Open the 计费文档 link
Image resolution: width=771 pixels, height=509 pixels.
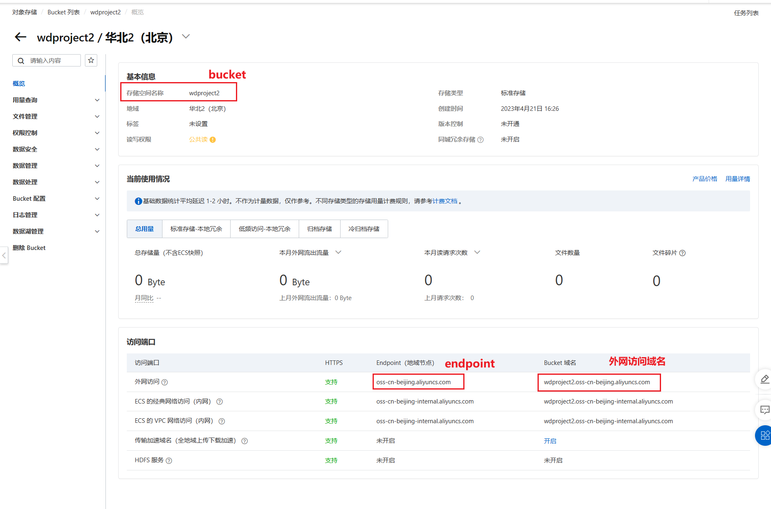pos(445,201)
